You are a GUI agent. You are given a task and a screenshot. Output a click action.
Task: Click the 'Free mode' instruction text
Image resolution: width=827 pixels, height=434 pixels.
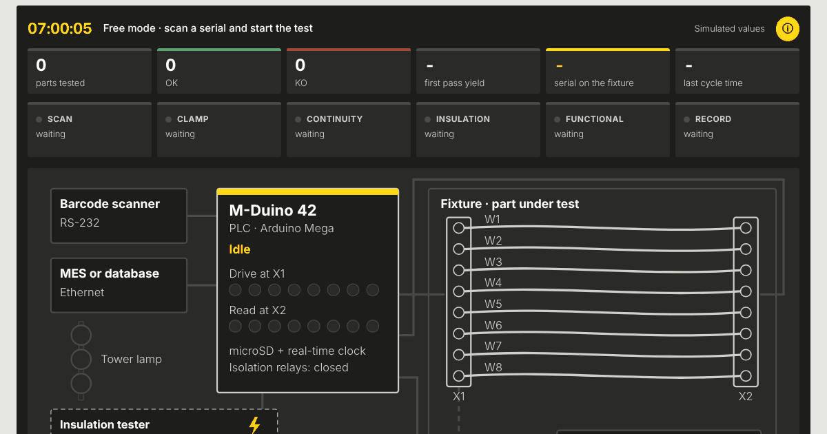point(208,28)
